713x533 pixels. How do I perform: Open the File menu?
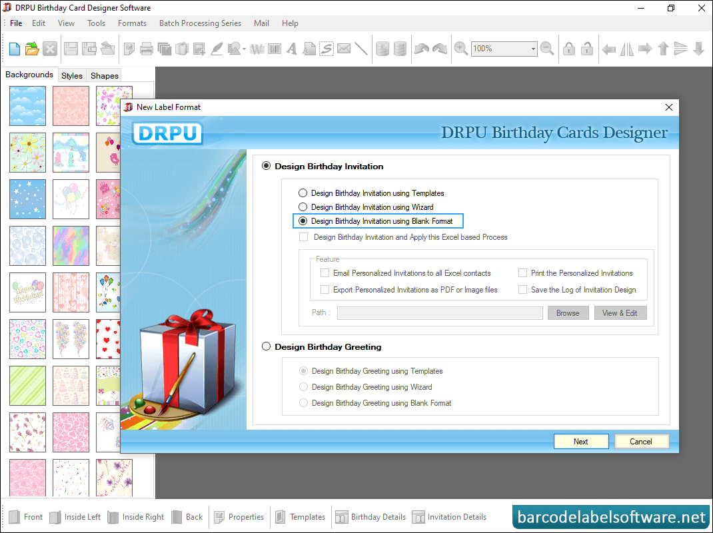(x=16, y=23)
